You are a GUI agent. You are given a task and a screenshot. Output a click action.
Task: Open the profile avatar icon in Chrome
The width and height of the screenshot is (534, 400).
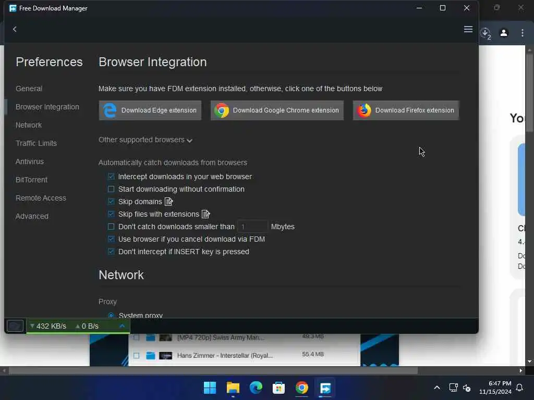click(504, 33)
